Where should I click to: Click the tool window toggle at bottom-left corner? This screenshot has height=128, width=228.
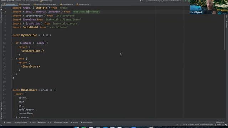pos(1,125)
